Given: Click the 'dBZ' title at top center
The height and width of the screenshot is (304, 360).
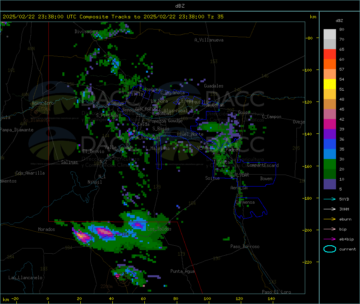Looking at the screenshot, I should click(180, 6).
